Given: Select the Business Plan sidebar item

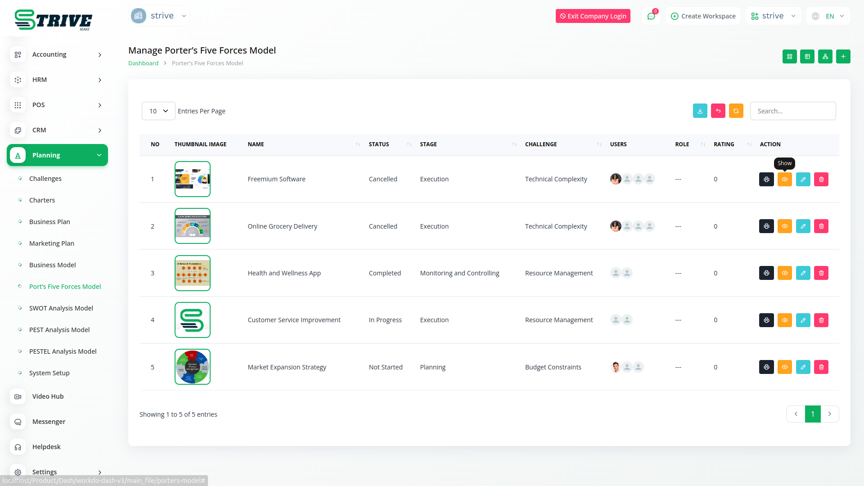Looking at the screenshot, I should (x=49, y=222).
